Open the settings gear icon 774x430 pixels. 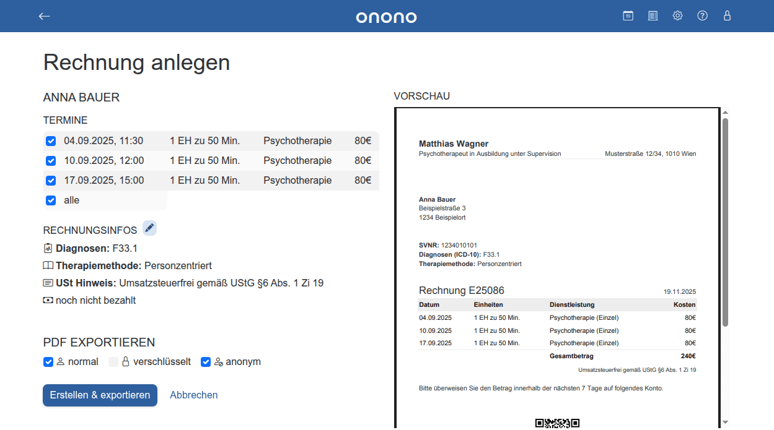677,15
